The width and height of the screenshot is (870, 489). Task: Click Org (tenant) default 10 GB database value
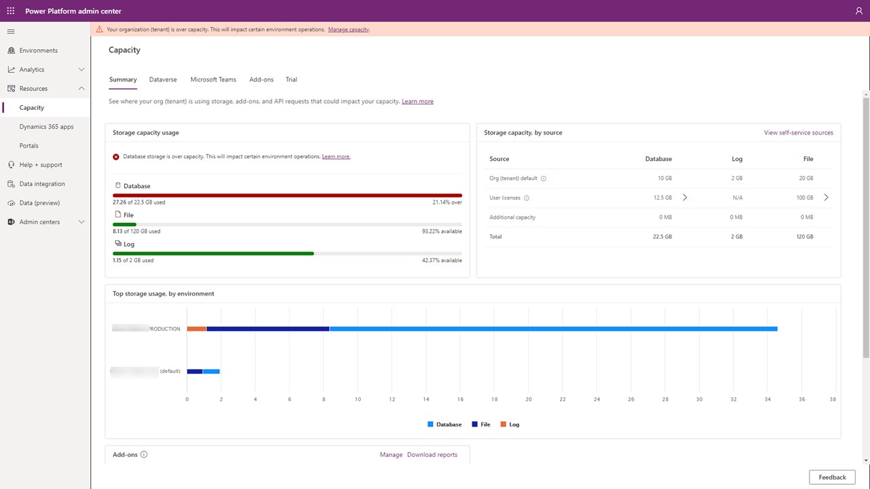click(665, 179)
